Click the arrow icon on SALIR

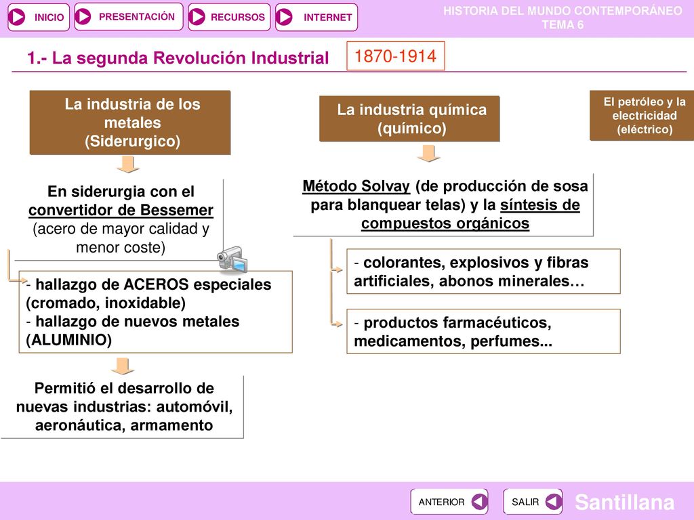coord(554,502)
